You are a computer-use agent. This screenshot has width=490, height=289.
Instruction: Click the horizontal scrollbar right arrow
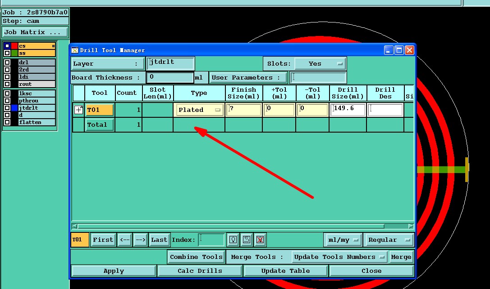click(411, 226)
